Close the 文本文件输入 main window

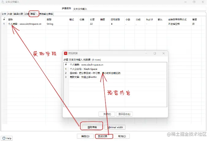[x=203, y=2]
